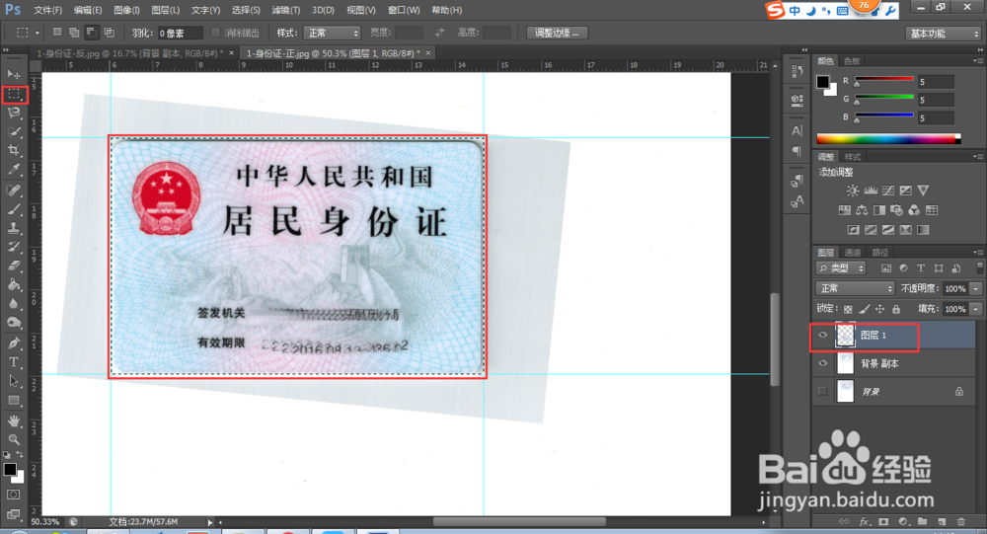Toggle 消除锯齿 anti-alias checkbox
Screen dimensions: 987x534
point(215,33)
